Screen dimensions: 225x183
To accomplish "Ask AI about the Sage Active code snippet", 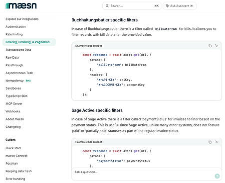I will 217,142.
